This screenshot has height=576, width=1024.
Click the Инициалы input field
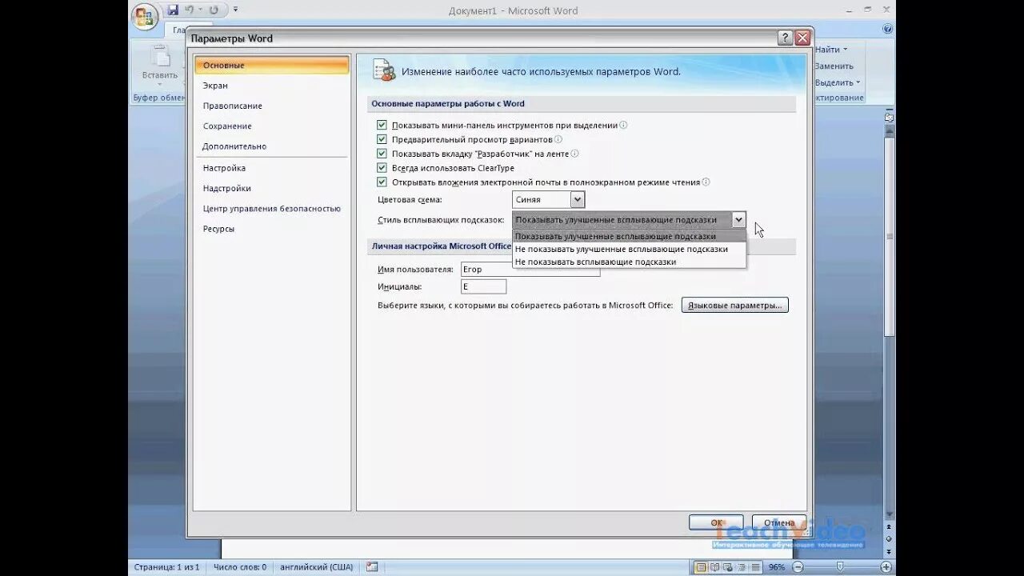coord(483,286)
